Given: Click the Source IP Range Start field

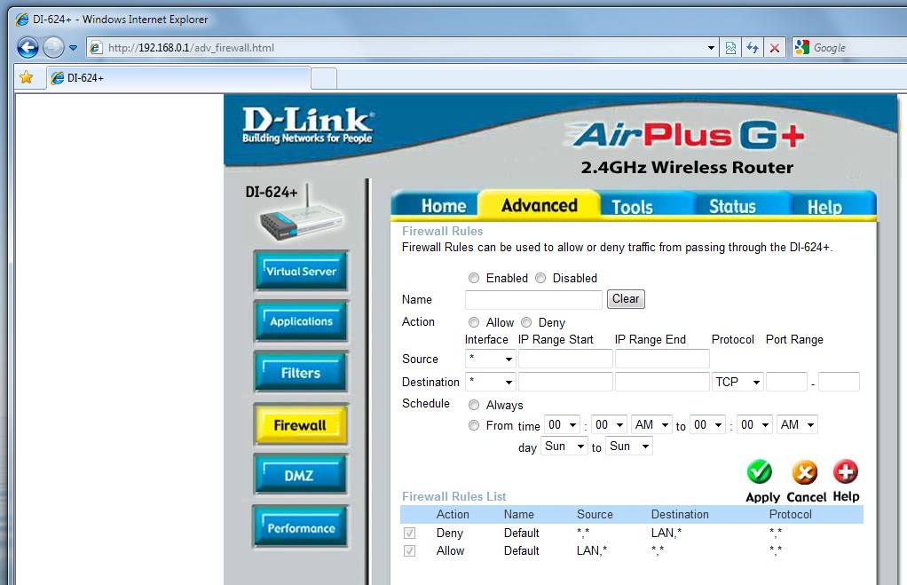Looking at the screenshot, I should coord(565,359).
